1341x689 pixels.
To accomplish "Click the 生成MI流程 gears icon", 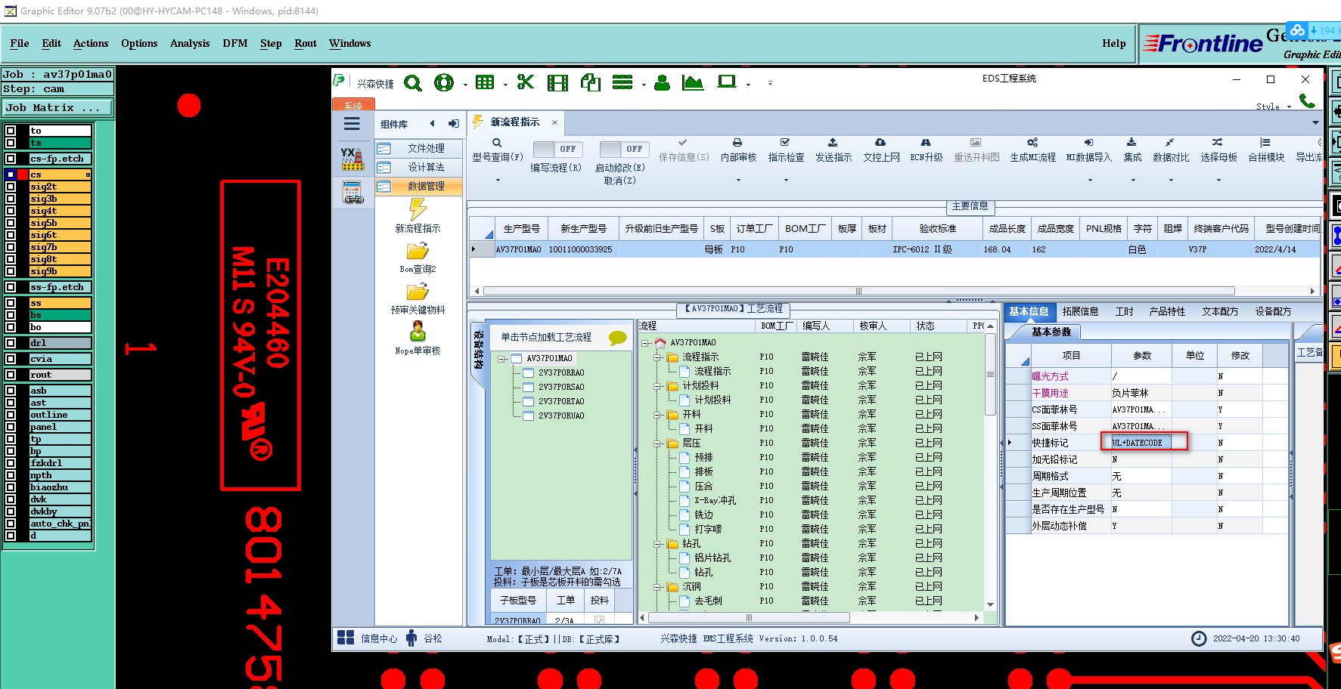I will coord(1032,142).
